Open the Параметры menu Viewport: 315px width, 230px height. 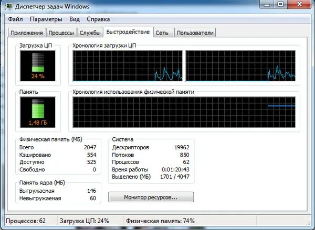(46, 19)
